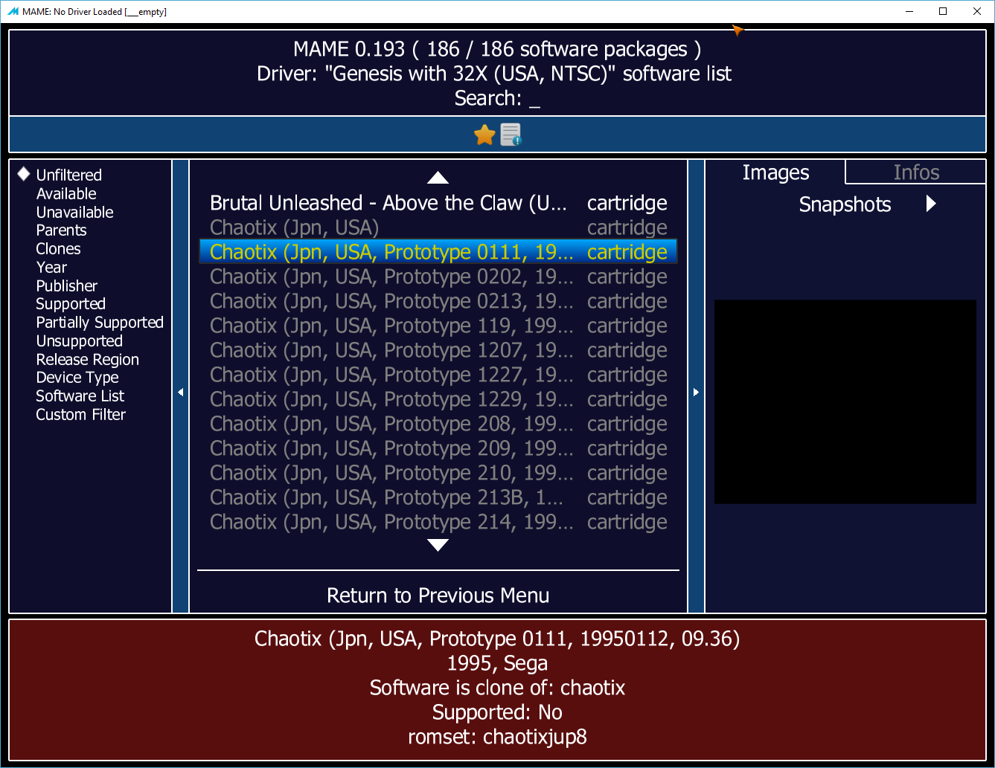
Task: Select Chaotix Prototype 210 entry
Action: pos(438,473)
